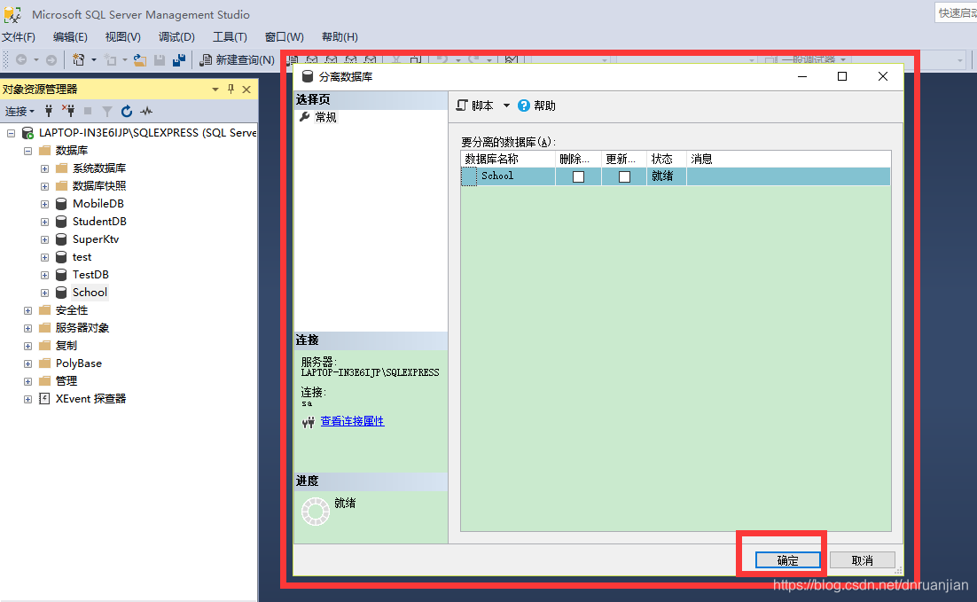Close the 对象资源管理器 panel

(x=246, y=90)
